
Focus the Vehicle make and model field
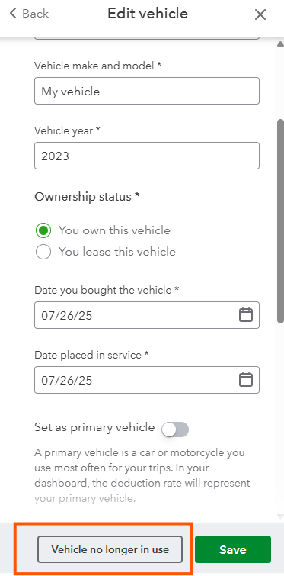147,91
